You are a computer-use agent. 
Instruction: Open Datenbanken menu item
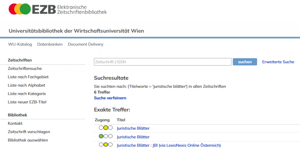coord(50,44)
